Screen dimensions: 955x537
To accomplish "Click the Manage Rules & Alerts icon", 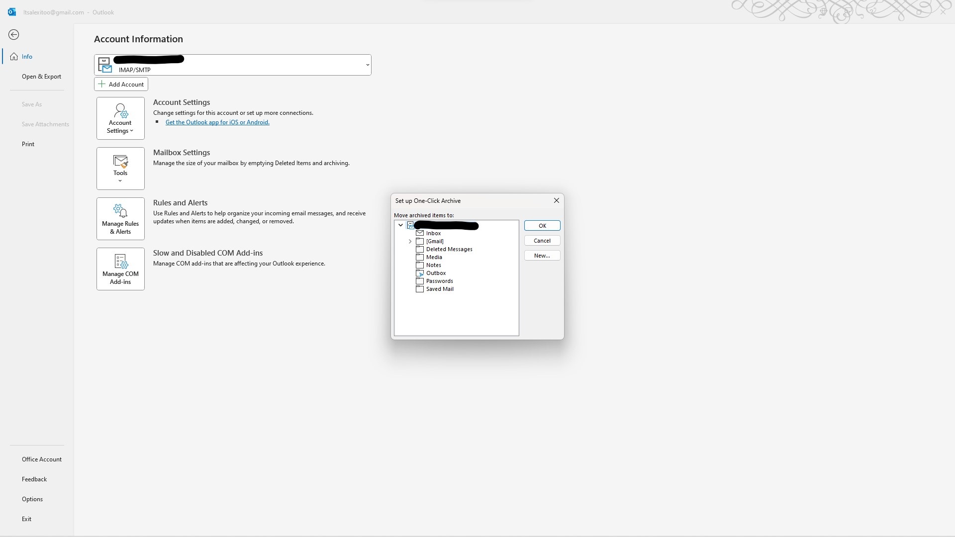I will [x=120, y=218].
